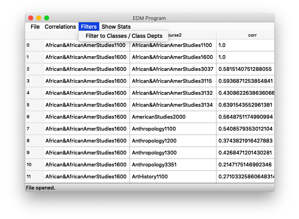Click the AmericanStudies2000 cell

click(x=159, y=117)
